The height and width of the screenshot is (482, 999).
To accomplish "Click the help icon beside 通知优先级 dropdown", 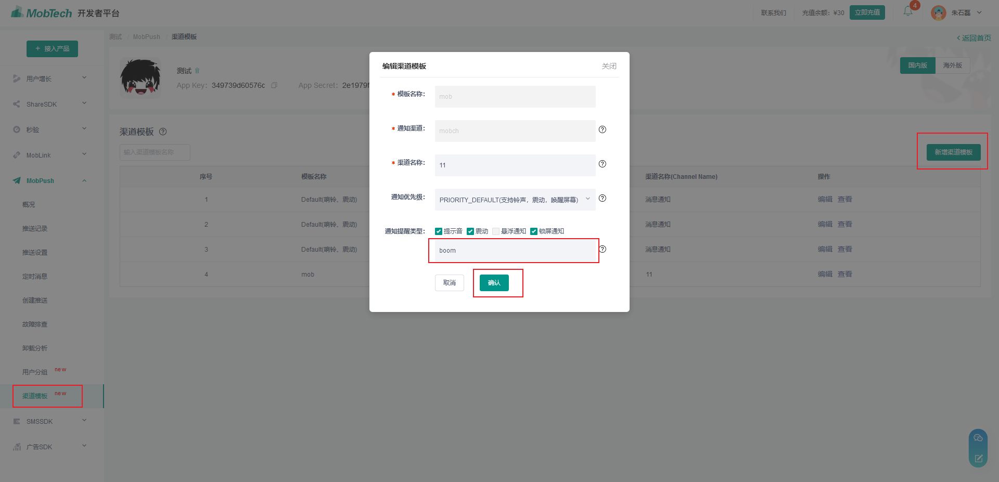I will coord(603,198).
